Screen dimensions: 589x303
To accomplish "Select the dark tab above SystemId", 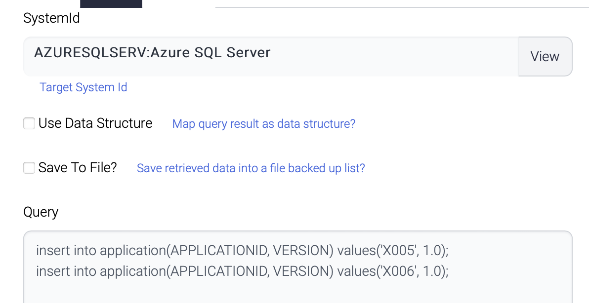I will click(x=111, y=3).
